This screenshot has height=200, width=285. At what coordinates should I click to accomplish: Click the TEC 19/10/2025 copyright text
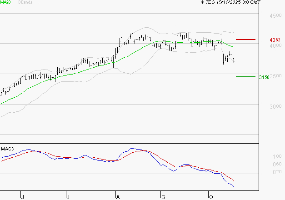coord(230,2)
